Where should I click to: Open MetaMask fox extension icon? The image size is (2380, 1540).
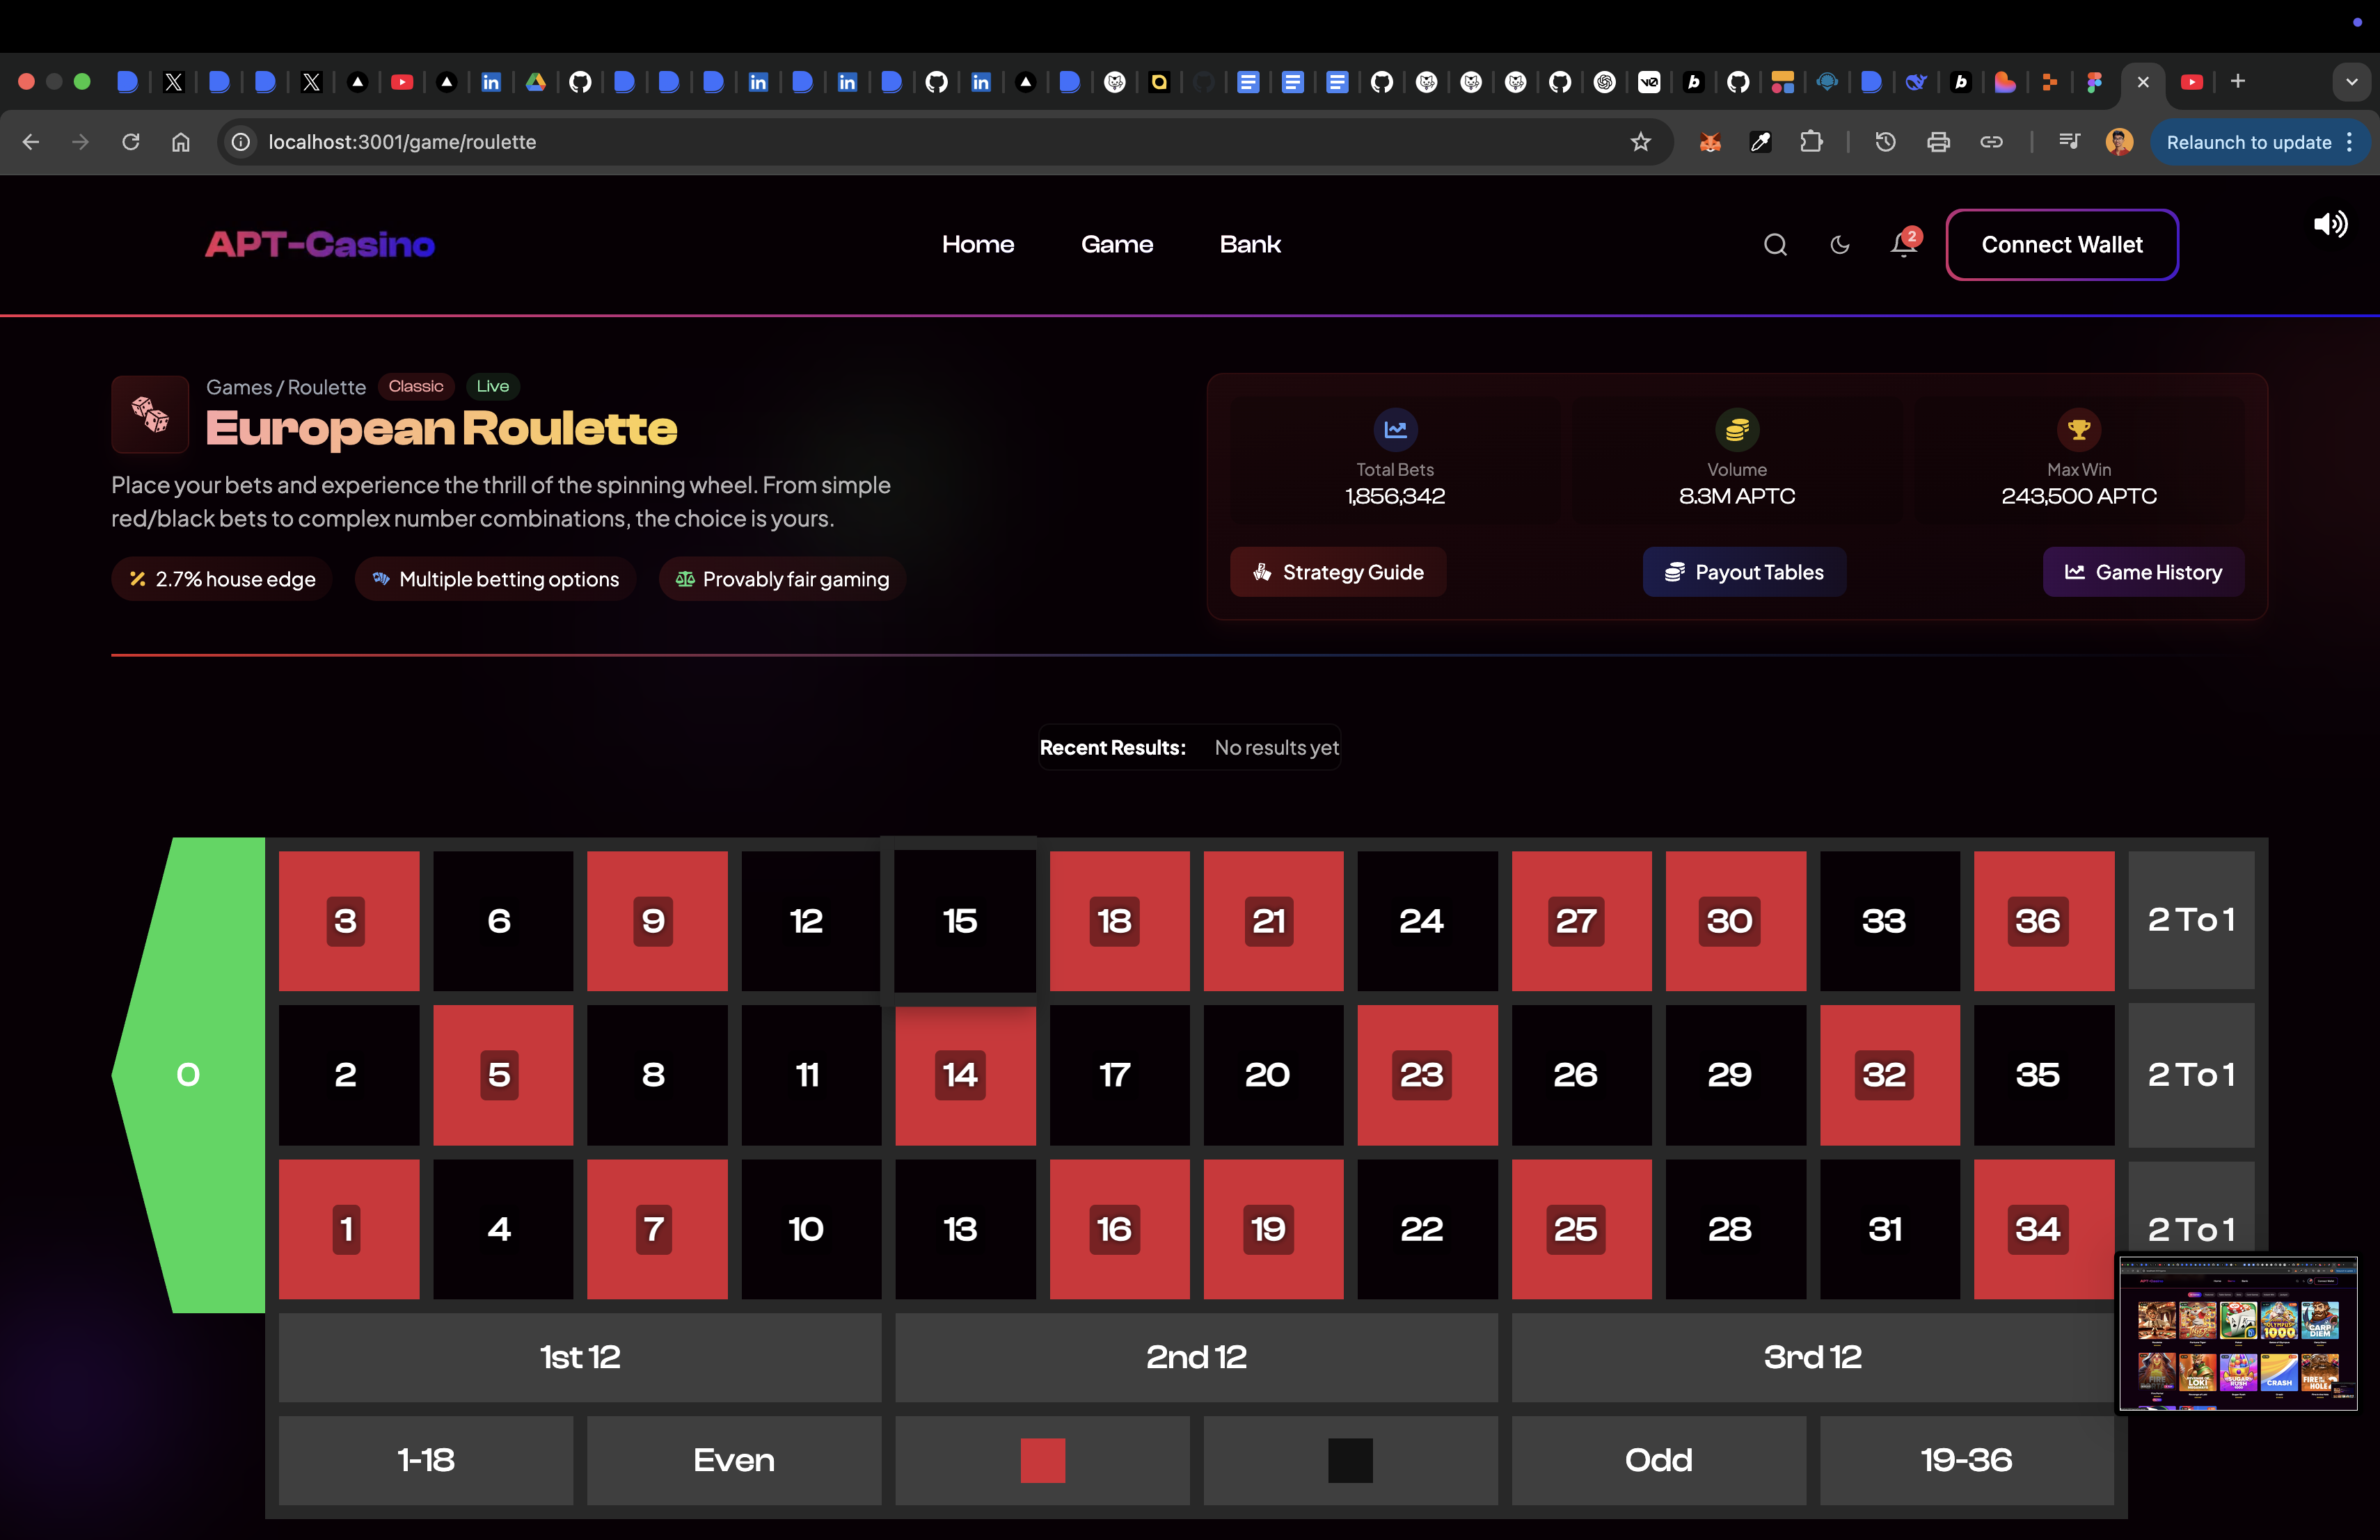[1710, 142]
